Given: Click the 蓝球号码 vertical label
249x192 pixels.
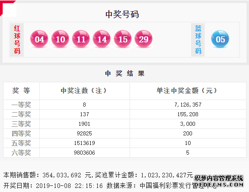Looking at the screenshot, I should (198, 40).
